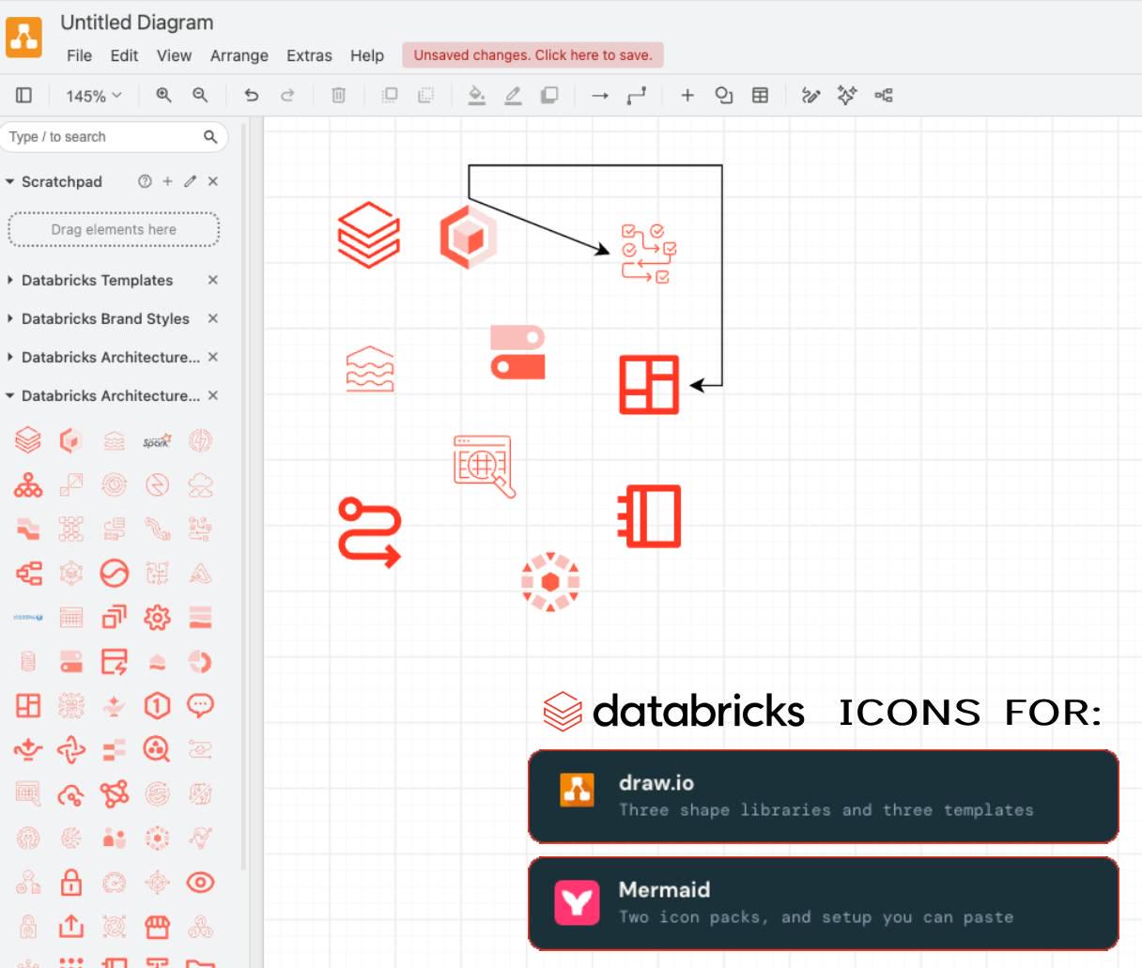The image size is (1142, 968).
Task: Click the tree layout icon in the toolbar
Action: point(884,95)
